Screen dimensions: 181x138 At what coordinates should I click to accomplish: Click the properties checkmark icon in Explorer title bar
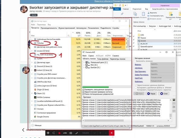[120, 5]
